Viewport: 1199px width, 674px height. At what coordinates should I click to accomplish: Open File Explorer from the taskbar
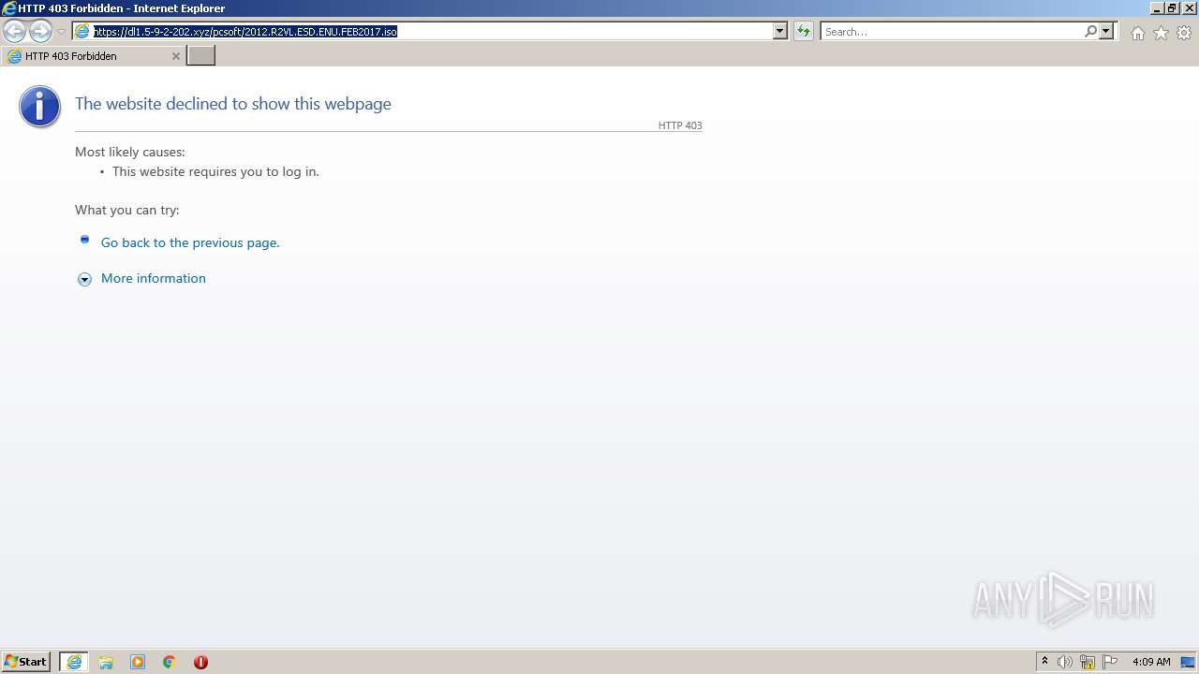(x=106, y=662)
